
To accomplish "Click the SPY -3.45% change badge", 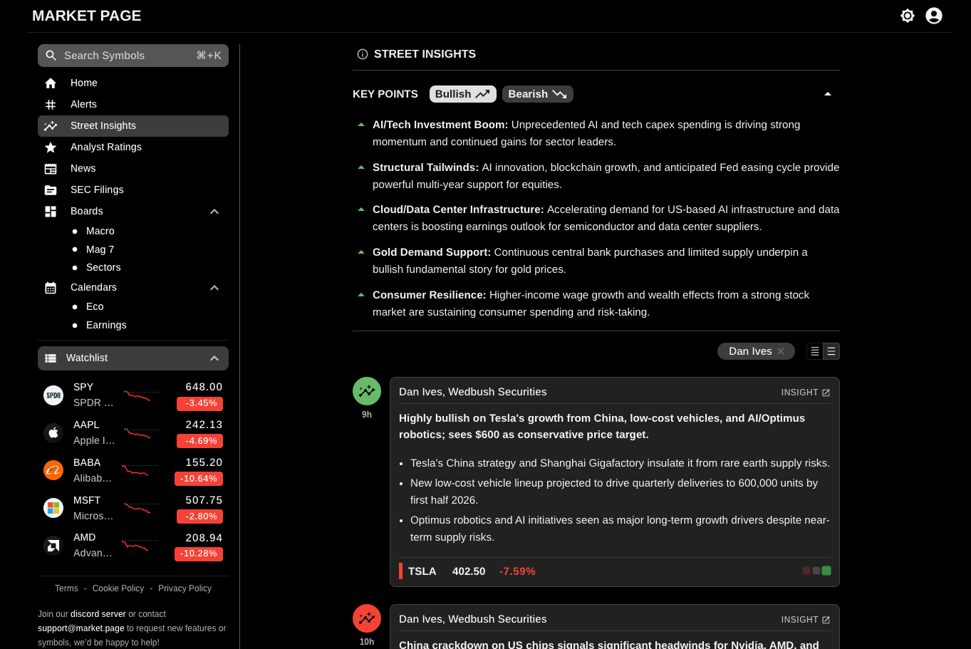I will pos(200,404).
